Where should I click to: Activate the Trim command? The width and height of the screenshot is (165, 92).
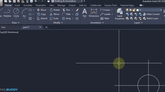tap(66, 10)
